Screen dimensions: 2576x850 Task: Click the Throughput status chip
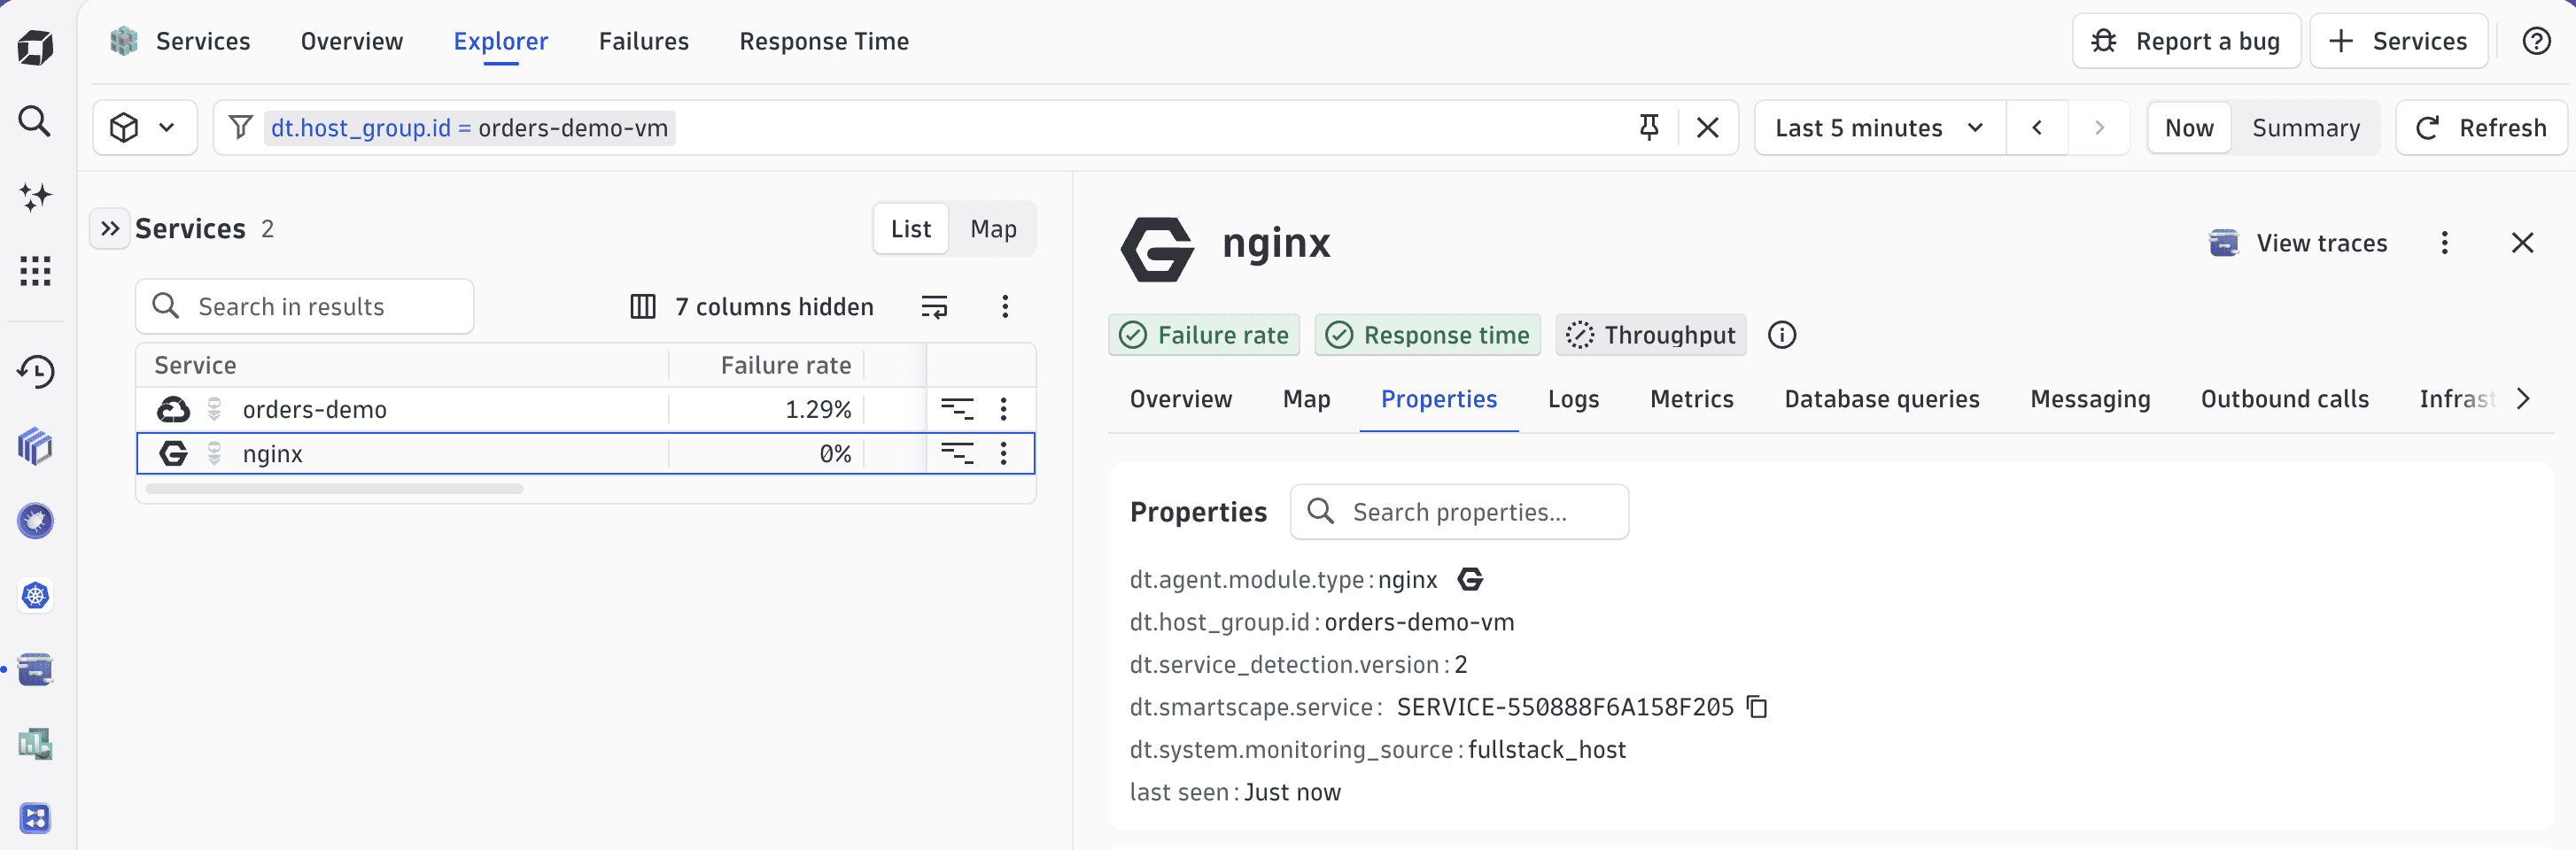[x=1651, y=335]
